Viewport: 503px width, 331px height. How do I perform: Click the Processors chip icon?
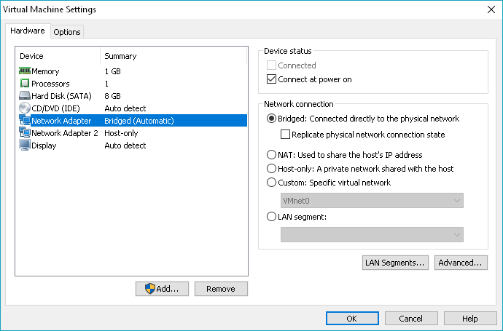click(x=24, y=84)
